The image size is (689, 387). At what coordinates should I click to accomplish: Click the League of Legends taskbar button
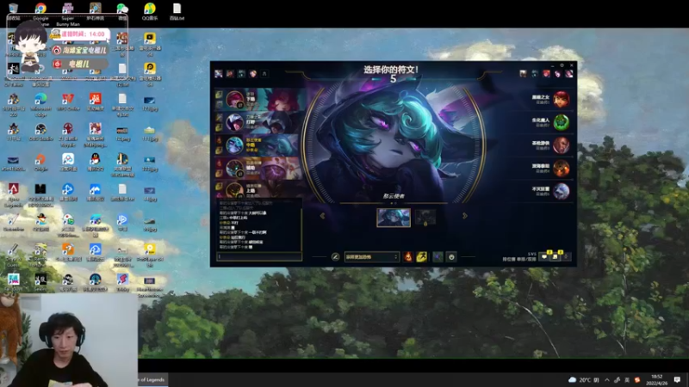(152, 379)
